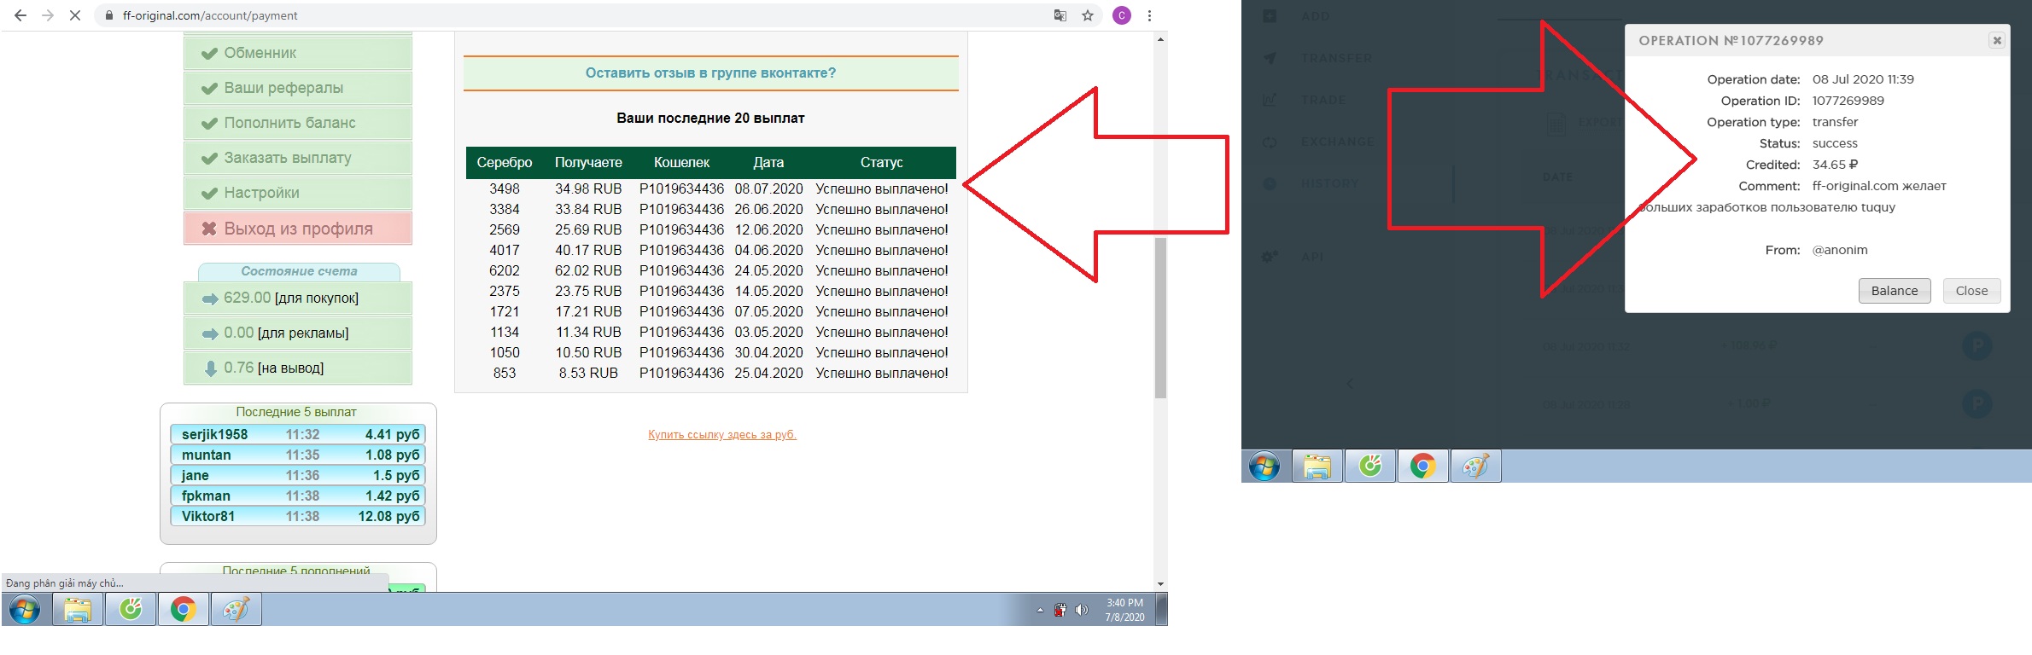Click the Получаете column header

tap(588, 162)
